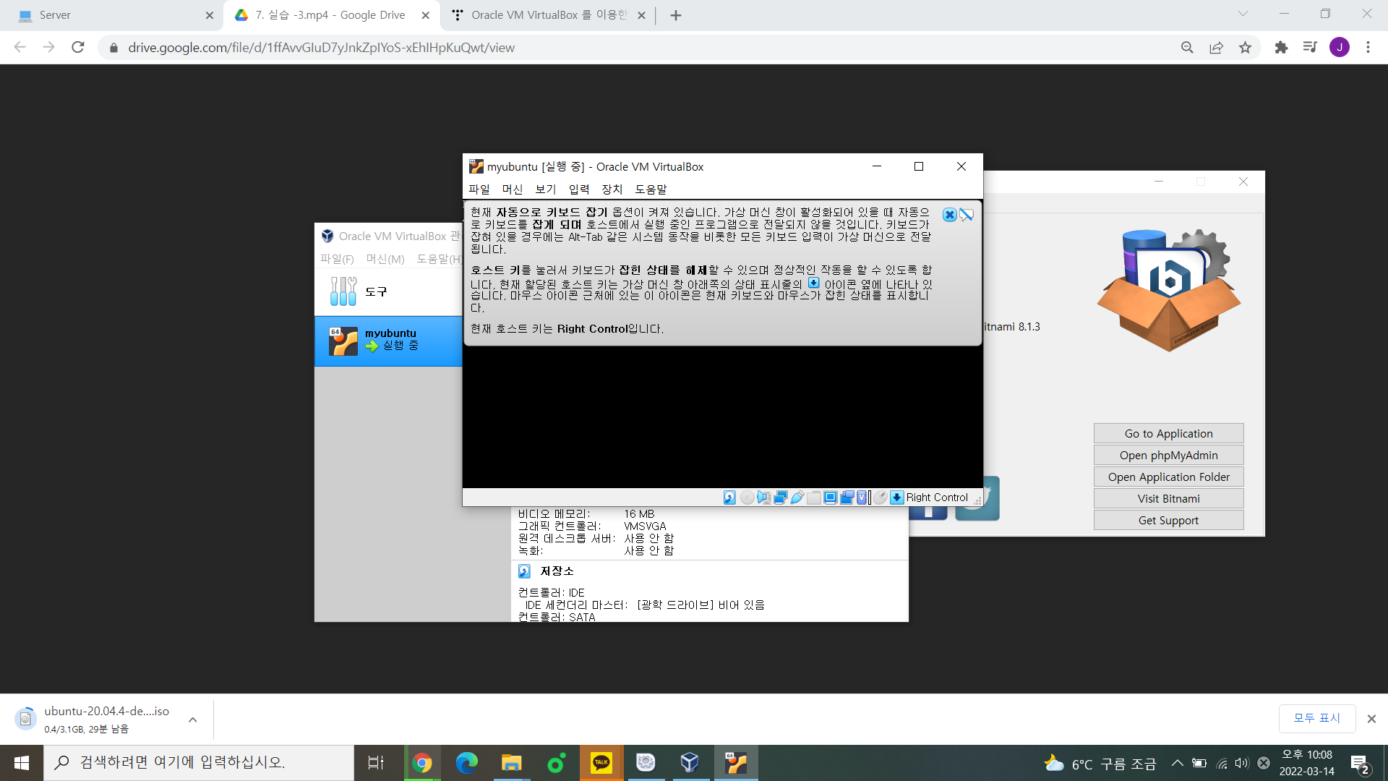
Task: Show hidden system tray icons
Action: point(1177,763)
